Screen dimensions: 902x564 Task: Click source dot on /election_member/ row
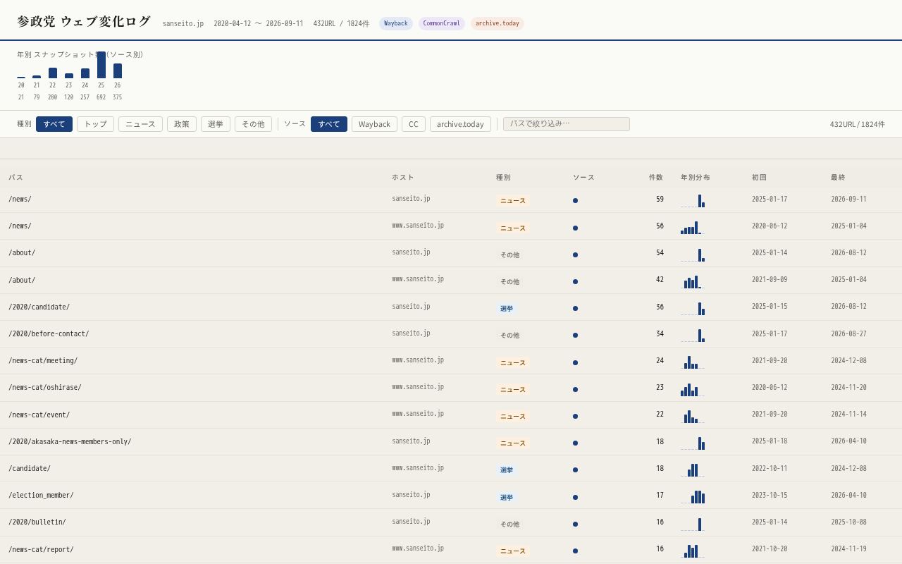coord(575,497)
